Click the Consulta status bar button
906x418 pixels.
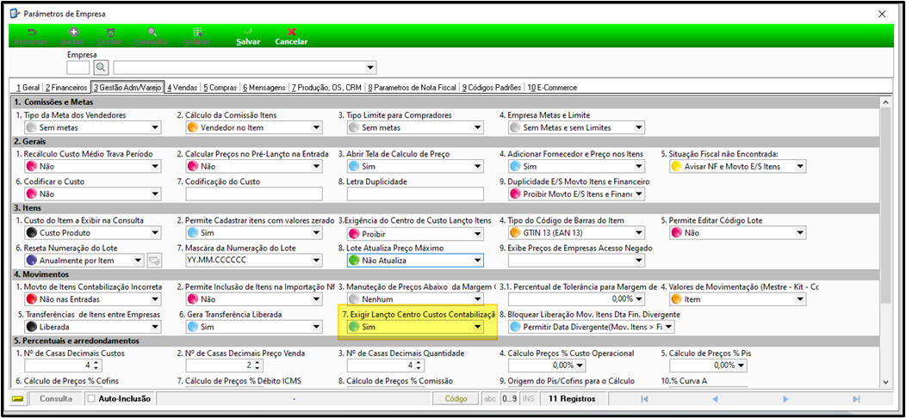click(x=55, y=399)
